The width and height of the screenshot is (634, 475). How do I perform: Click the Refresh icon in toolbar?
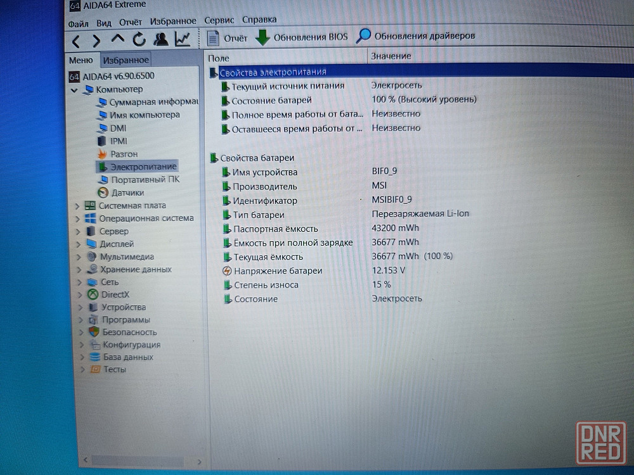pos(139,40)
